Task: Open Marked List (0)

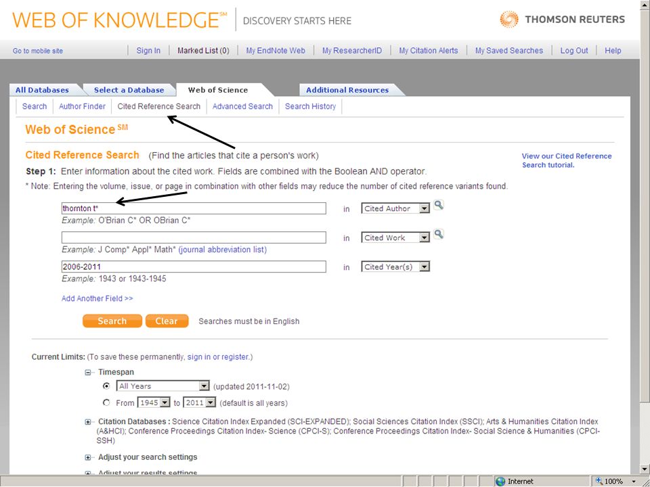Action: click(203, 51)
